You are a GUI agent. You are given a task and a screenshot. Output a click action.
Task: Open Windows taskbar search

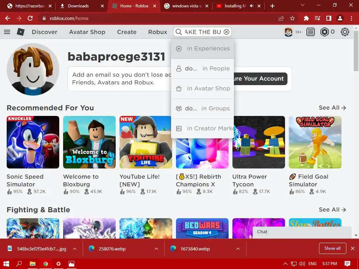[19, 264]
